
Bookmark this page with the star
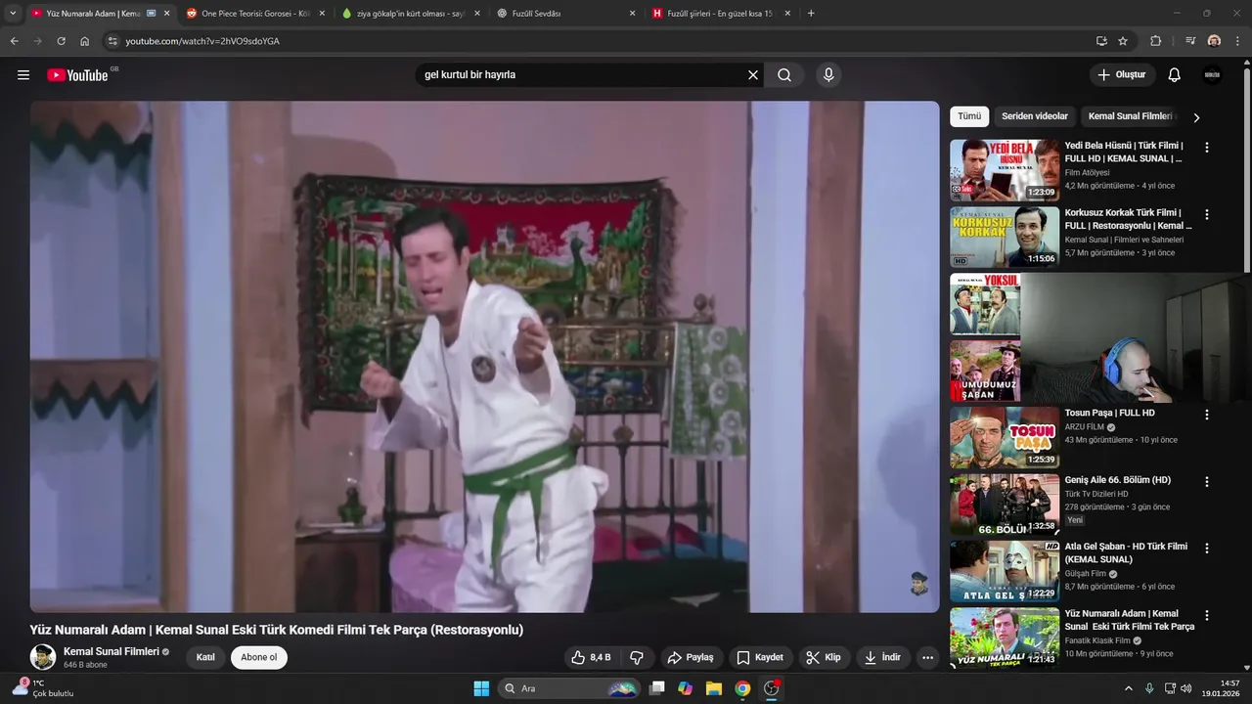click(1123, 41)
